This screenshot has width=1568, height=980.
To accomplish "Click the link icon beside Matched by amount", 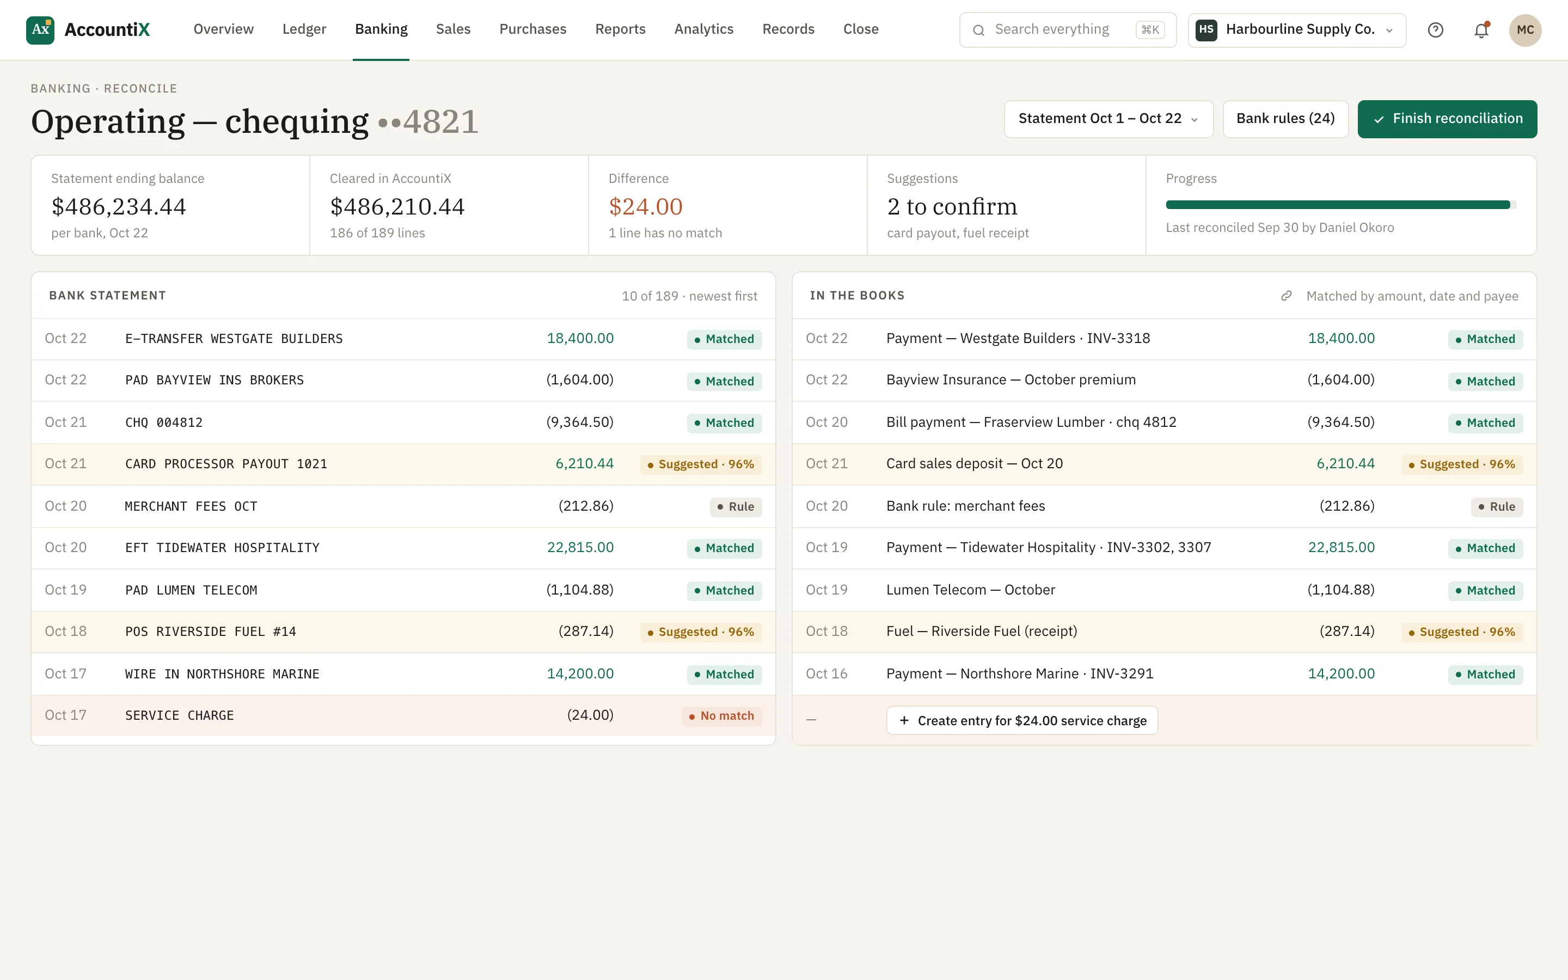I will [1286, 296].
